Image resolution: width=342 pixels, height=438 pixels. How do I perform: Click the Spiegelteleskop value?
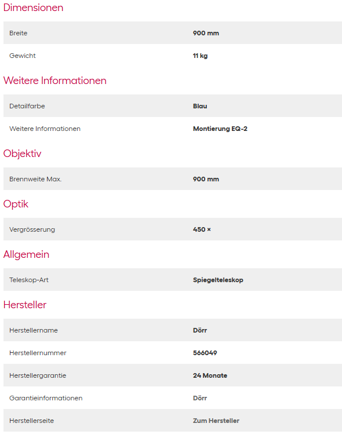pyautogui.click(x=218, y=280)
